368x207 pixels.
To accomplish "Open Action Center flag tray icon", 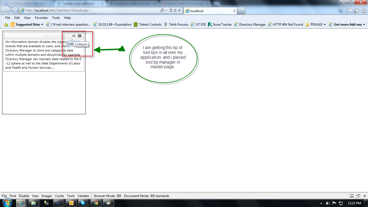I will tap(334, 203).
